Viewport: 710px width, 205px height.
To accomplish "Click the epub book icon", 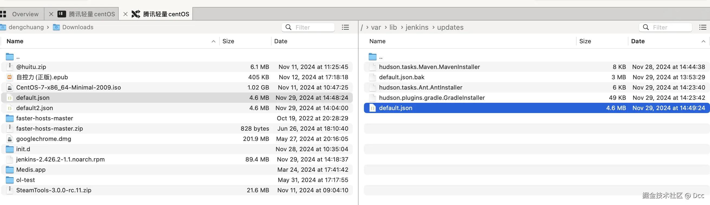I will tap(10, 77).
